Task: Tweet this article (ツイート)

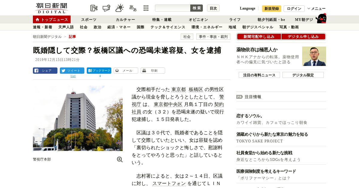Action: pos(72,71)
